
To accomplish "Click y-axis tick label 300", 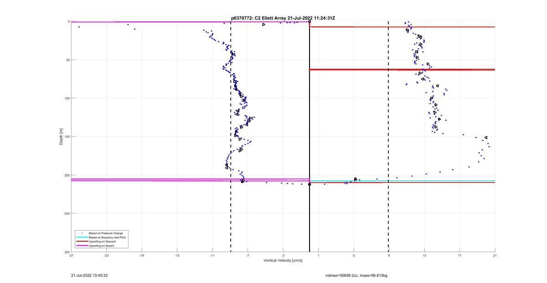I will 67,252.
